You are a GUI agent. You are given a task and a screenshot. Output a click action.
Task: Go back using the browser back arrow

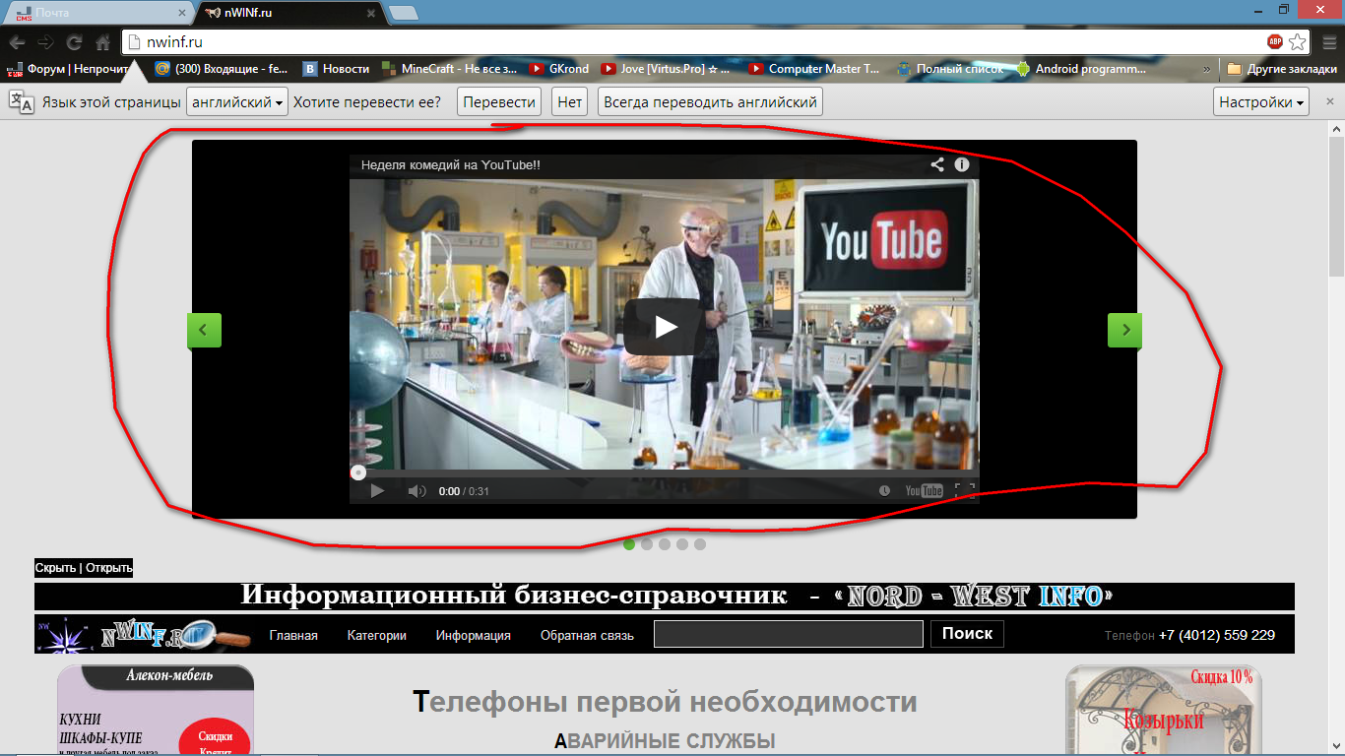[17, 42]
